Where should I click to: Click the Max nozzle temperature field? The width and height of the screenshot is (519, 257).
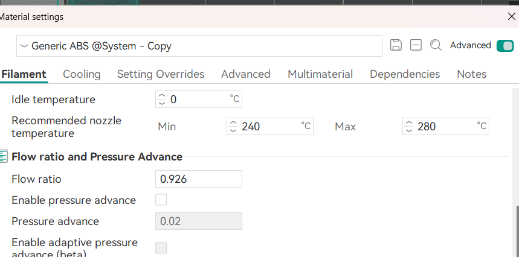(447, 127)
